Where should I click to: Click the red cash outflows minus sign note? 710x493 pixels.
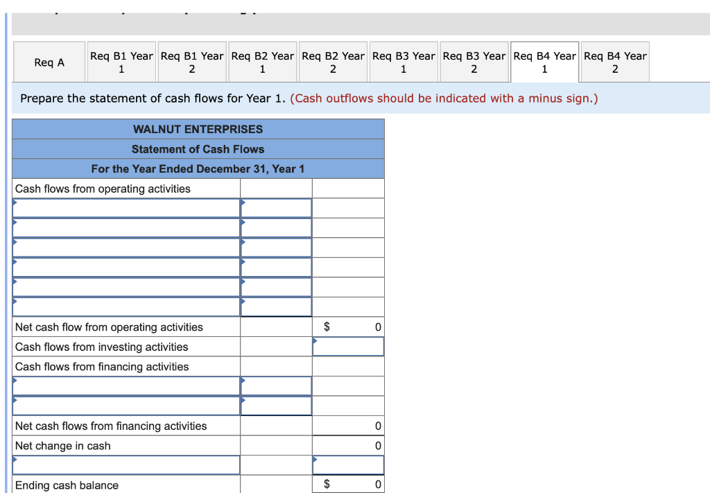[x=444, y=98]
